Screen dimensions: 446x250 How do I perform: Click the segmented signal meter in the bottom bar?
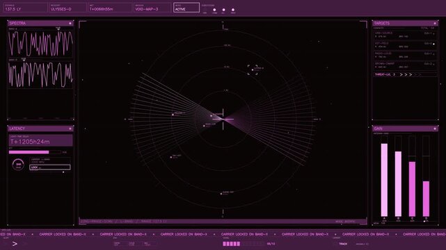(244, 244)
